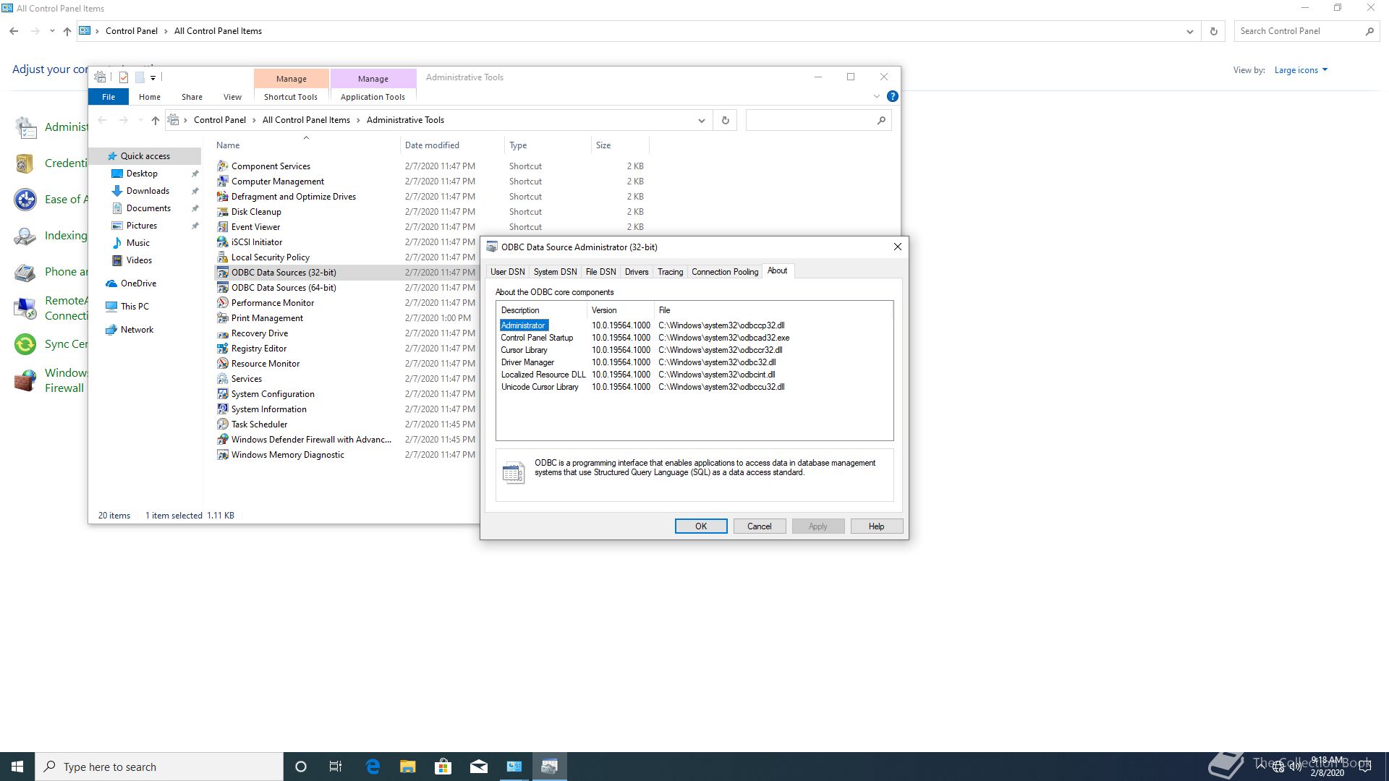This screenshot has height=781, width=1389.
Task: Select Event Viewer icon
Action: (223, 227)
